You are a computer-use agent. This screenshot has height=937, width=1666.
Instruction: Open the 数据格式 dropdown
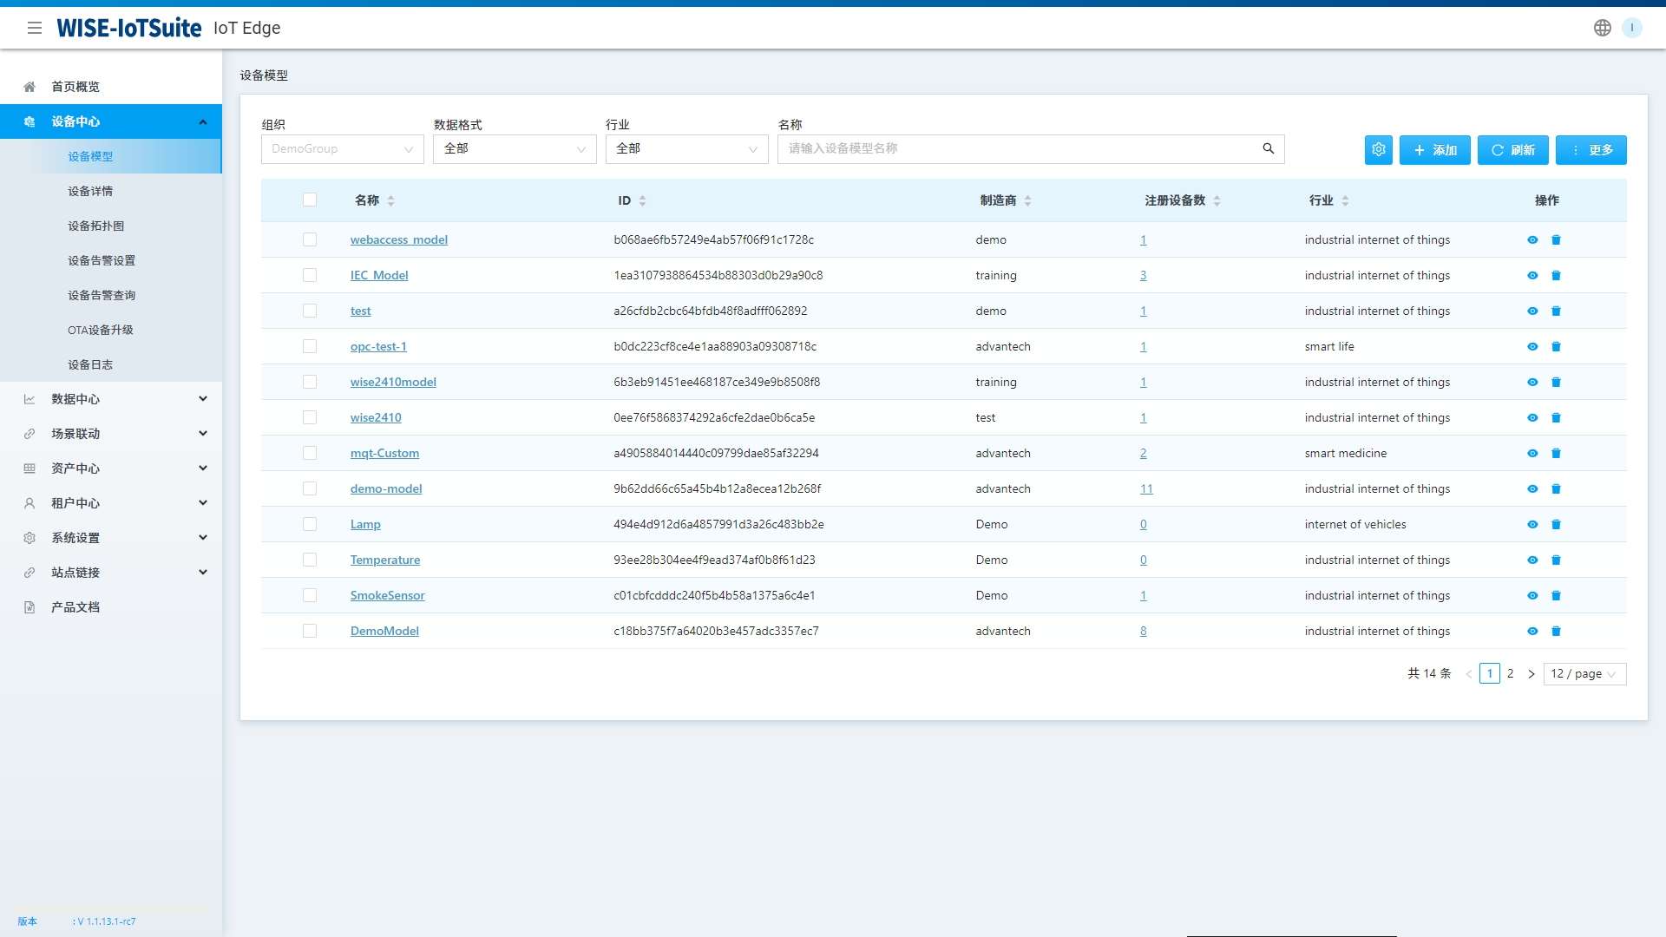514,149
